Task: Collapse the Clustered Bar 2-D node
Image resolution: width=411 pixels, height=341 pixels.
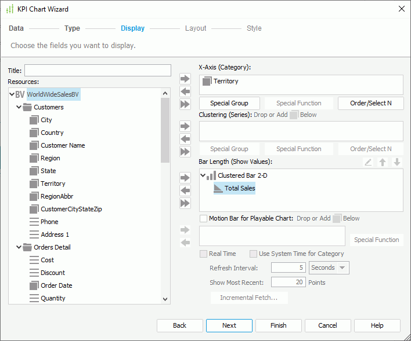Action: (x=203, y=175)
